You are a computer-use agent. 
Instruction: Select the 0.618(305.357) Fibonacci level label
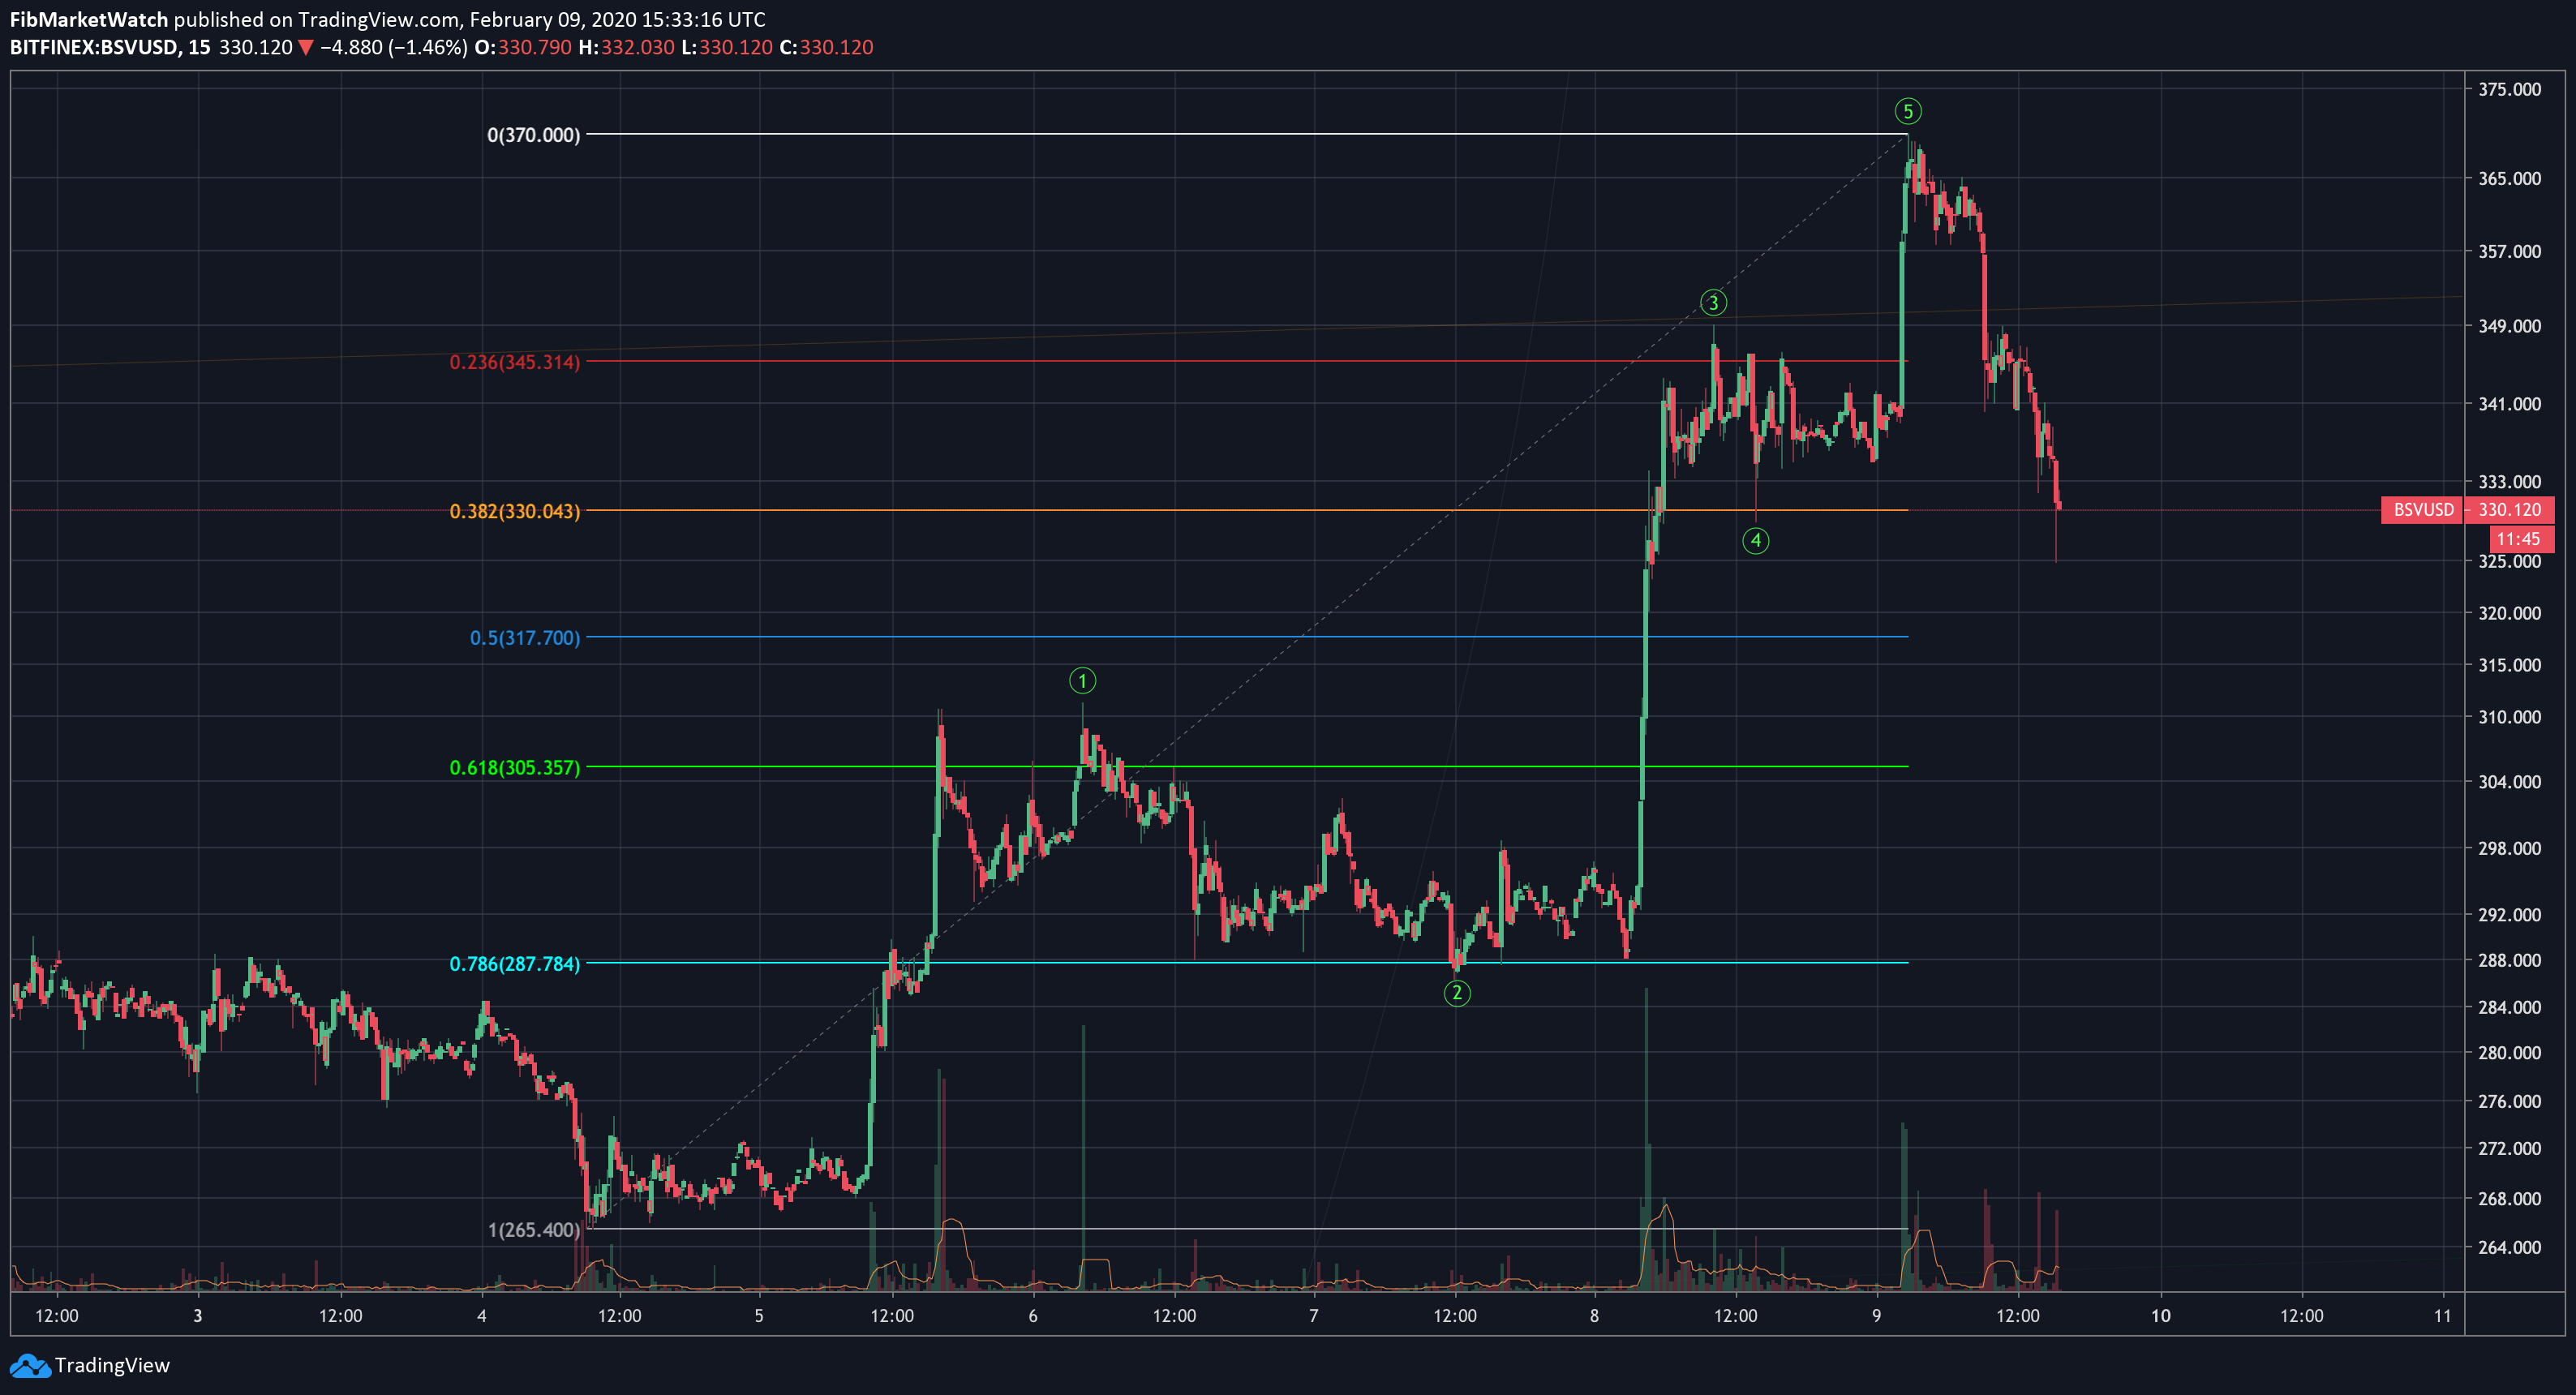(514, 768)
